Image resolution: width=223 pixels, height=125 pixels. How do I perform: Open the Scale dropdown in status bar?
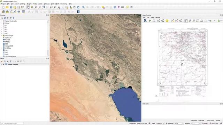coord(163,124)
